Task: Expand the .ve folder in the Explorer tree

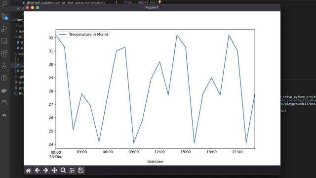Action: (19, 26)
